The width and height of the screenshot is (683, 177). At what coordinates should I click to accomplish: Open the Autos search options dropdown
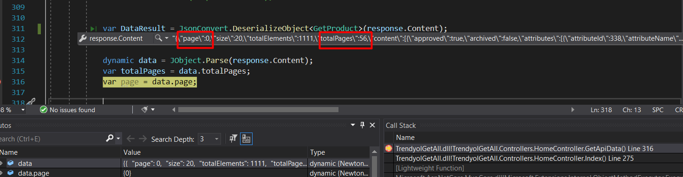[118, 139]
